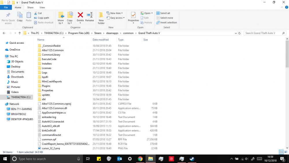Open Steam from the taskbar
The width and height of the screenshot is (289, 163).
(192, 159)
